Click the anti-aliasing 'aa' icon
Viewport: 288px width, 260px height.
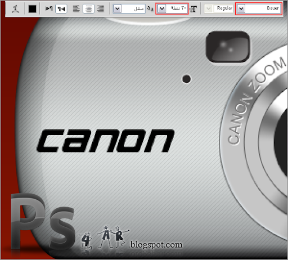pos(150,8)
